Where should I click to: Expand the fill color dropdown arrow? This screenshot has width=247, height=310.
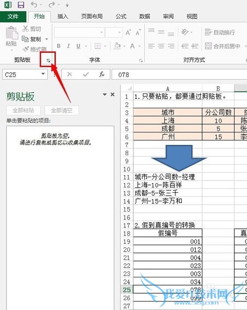[x=124, y=46]
